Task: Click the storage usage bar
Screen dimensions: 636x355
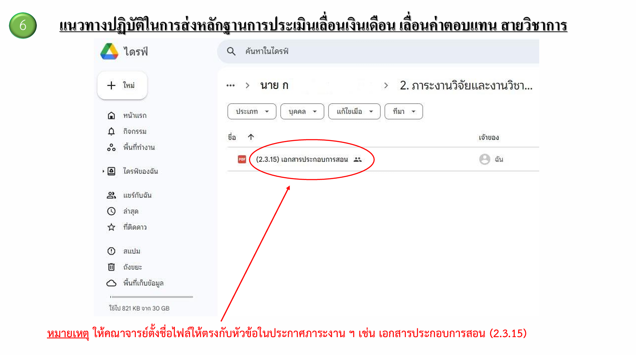Action: [x=152, y=297]
